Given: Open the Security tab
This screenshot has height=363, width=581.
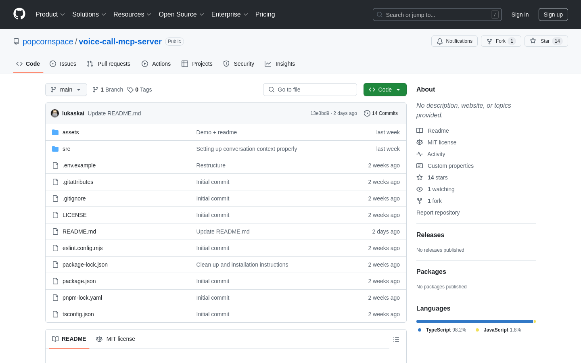Looking at the screenshot, I should tap(239, 64).
